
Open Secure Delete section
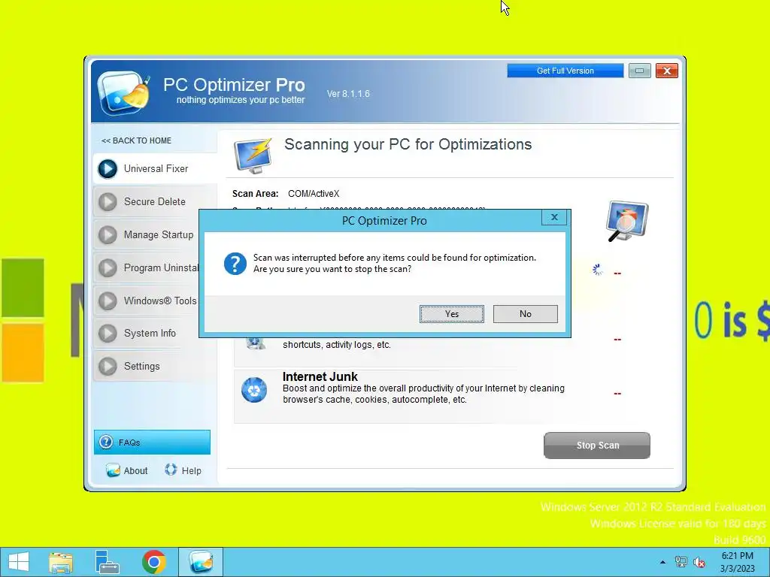tap(155, 201)
